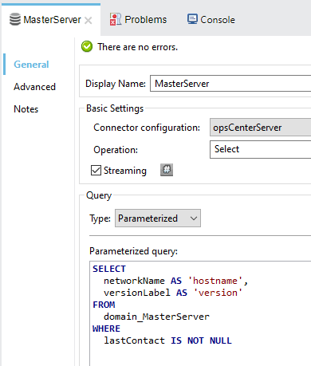Open the Advanced settings section

click(34, 87)
